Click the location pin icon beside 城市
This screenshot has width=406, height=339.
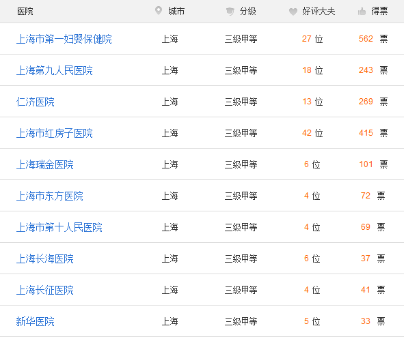(x=158, y=11)
